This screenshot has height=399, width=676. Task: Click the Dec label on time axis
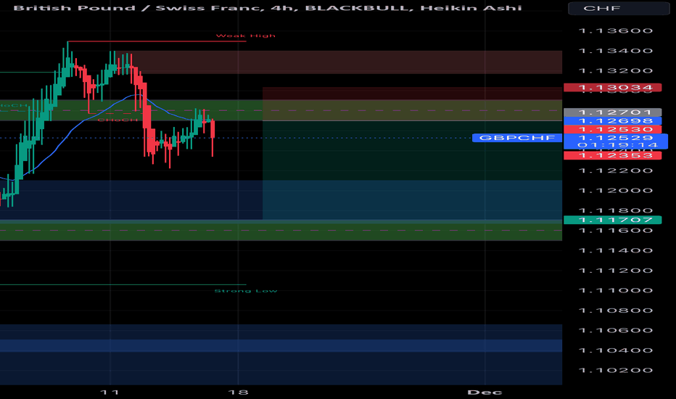(x=485, y=392)
